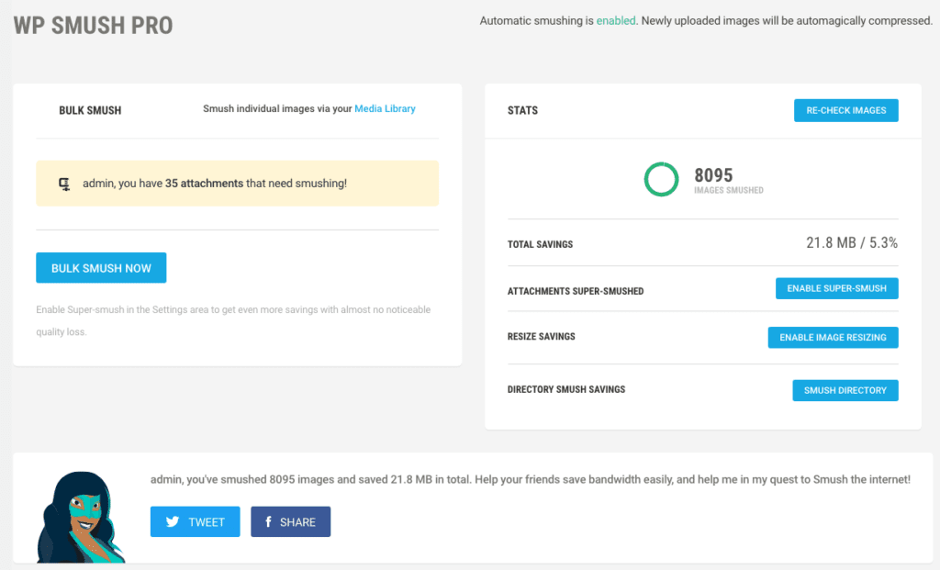Select the Bulk Smush panel heading

(x=90, y=110)
